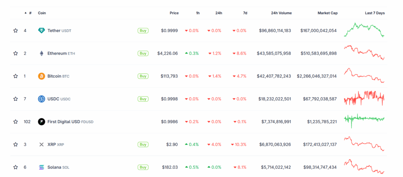Sort coins by the Price column header
Viewport: 403px width, 177px height.
(x=174, y=13)
